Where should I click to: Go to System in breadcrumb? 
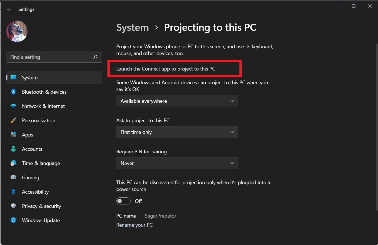pos(133,27)
